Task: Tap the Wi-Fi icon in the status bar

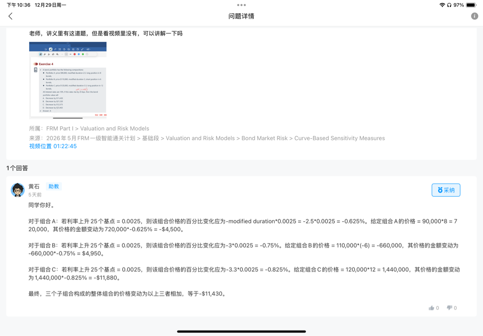Action: click(442, 5)
